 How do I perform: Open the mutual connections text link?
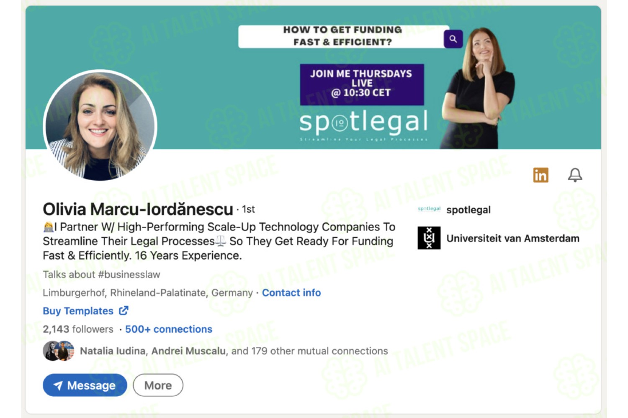(234, 351)
